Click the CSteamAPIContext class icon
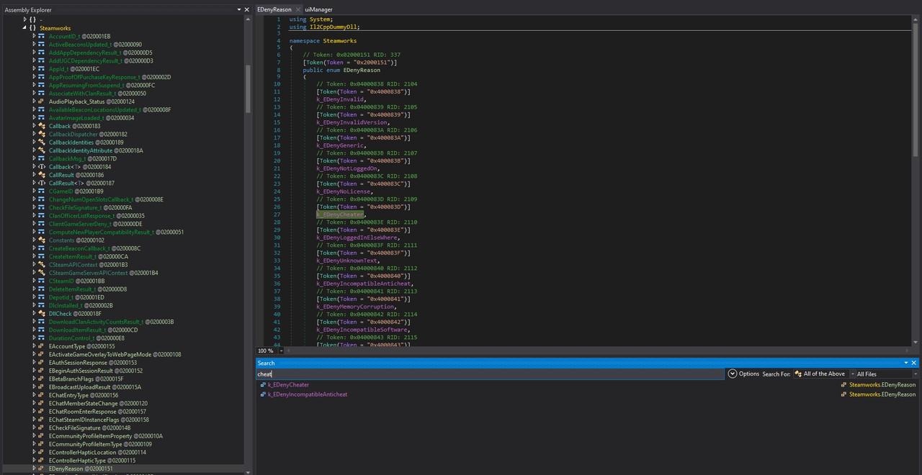922x475 pixels. 42,265
